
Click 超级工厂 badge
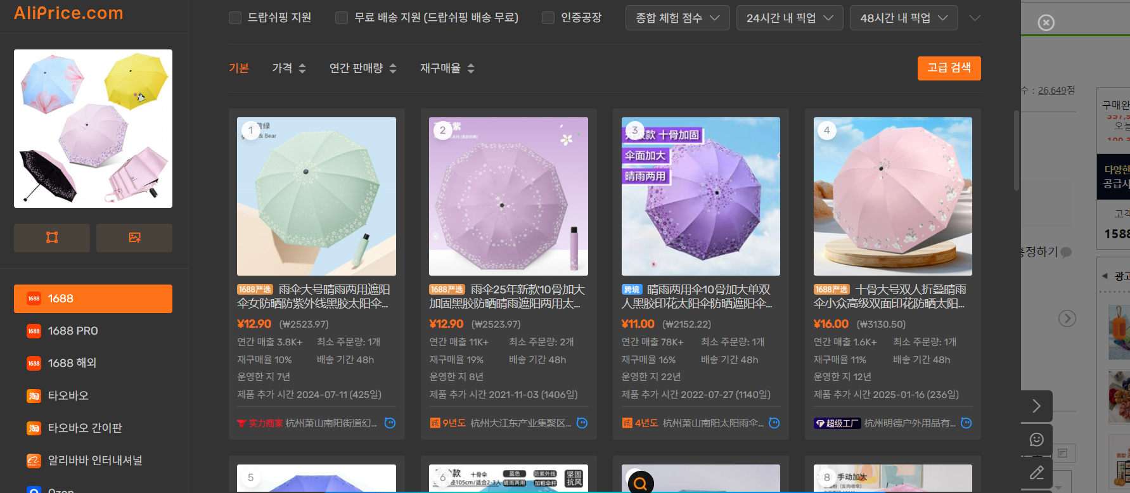(x=837, y=423)
